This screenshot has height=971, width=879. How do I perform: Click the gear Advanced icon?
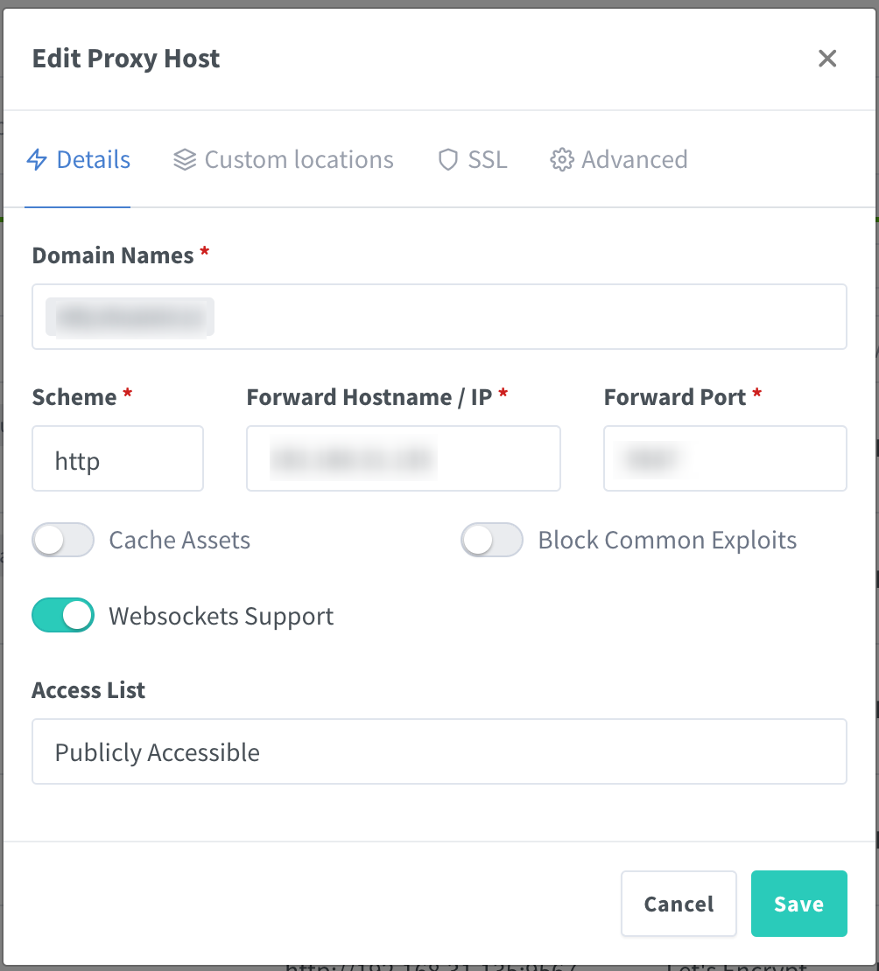point(561,160)
